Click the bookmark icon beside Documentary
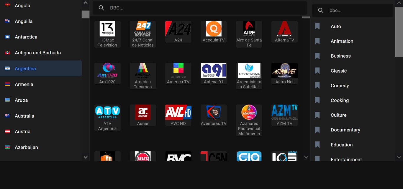This screenshot has width=403, height=189. click(317, 130)
